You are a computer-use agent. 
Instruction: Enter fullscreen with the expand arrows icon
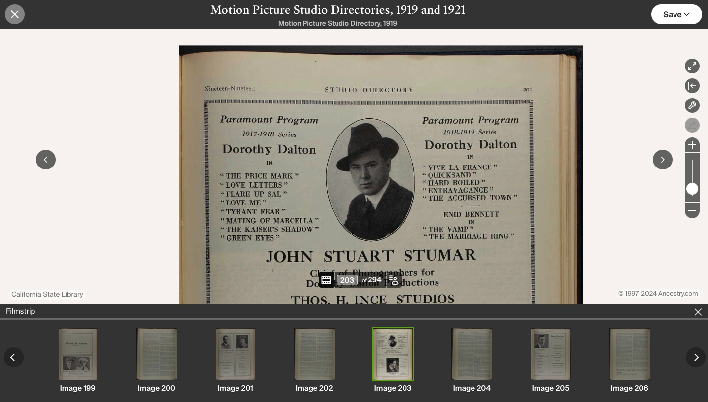[692, 66]
